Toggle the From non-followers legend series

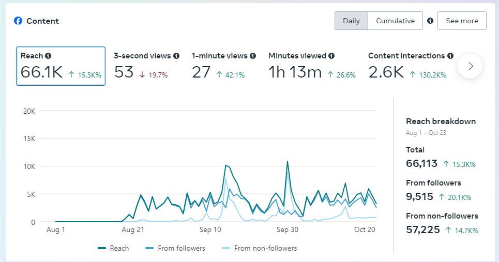point(260,249)
